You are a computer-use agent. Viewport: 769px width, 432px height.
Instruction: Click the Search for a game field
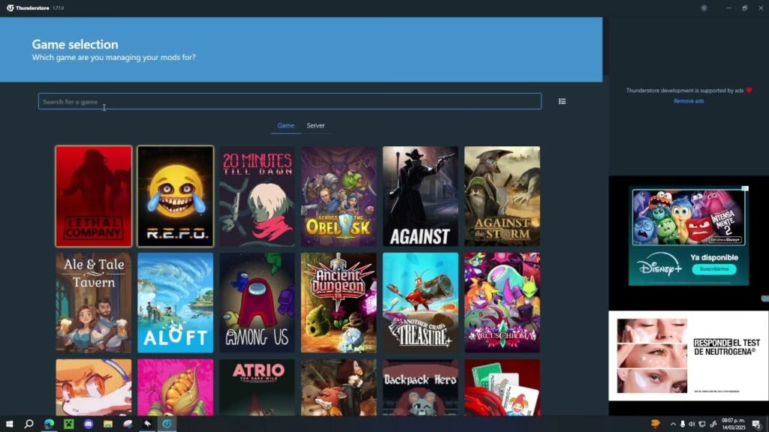(x=290, y=101)
